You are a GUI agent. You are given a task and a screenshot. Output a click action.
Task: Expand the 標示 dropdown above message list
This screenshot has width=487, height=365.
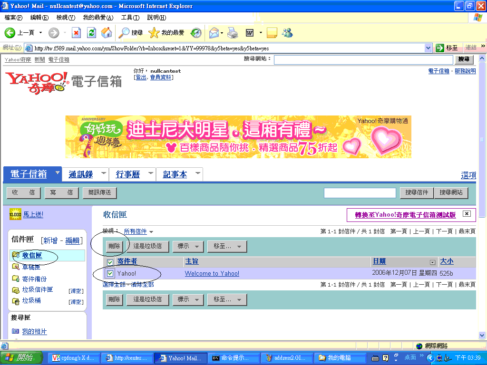[x=188, y=246]
